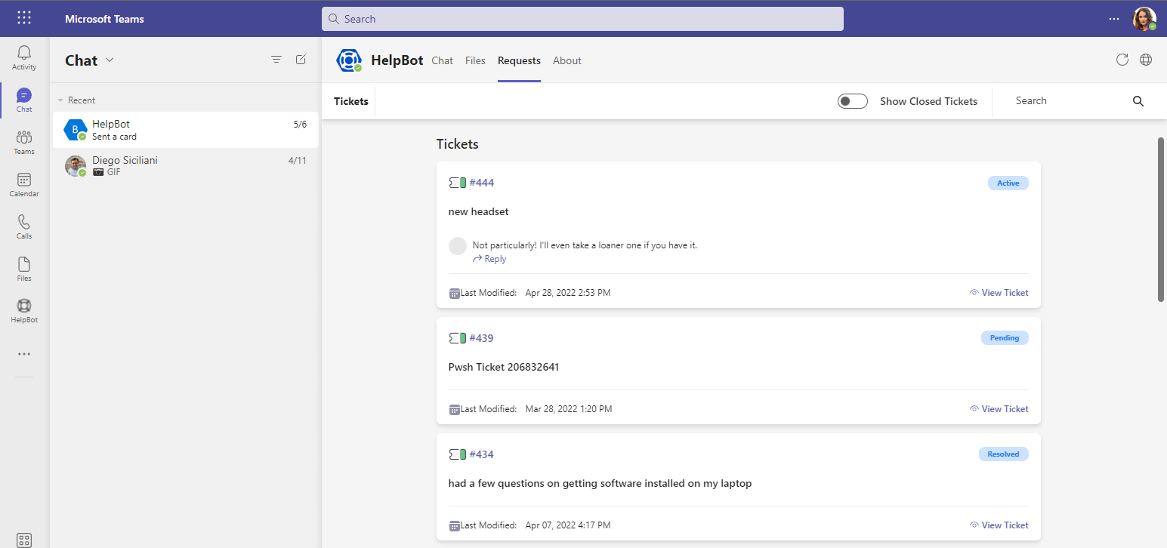This screenshot has height=548, width=1167.
Task: Click the reload tab icon
Action: tap(1122, 60)
